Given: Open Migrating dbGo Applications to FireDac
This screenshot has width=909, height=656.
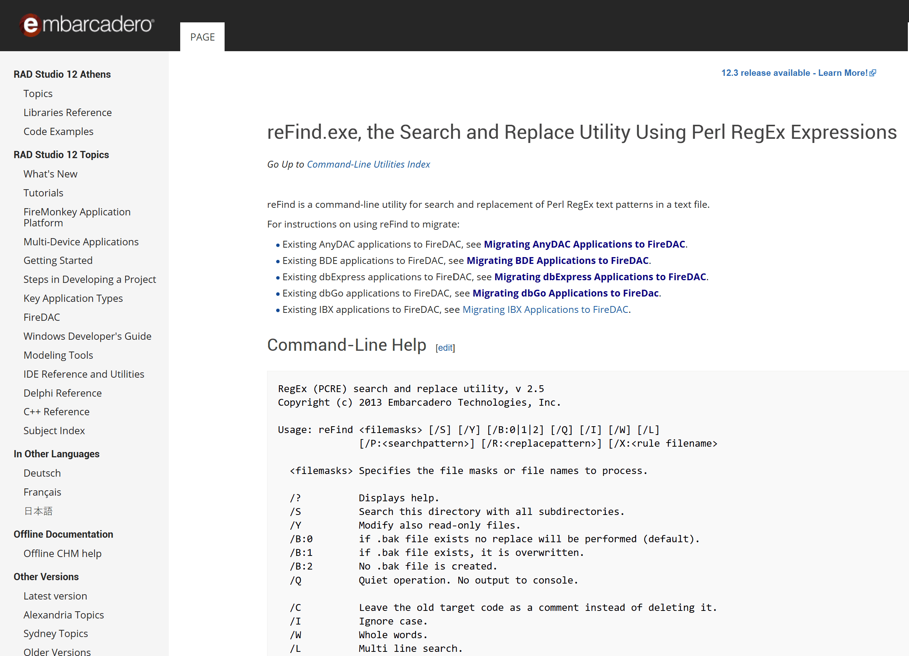Looking at the screenshot, I should pyautogui.click(x=566, y=293).
